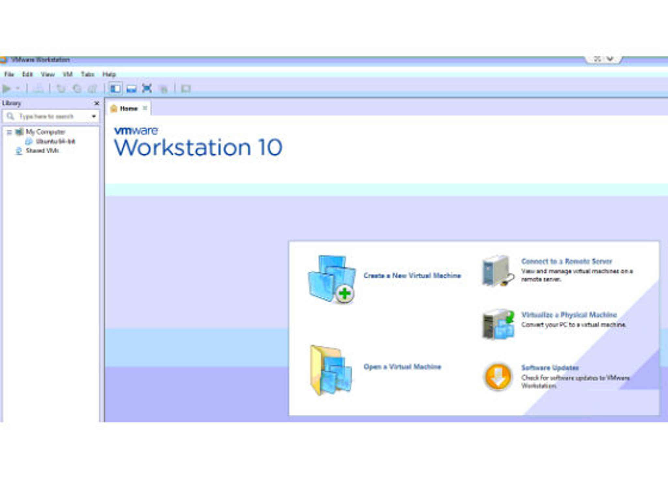Screen dimensions: 668x477
Task: Switch to Unity mode
Action: tap(164, 88)
